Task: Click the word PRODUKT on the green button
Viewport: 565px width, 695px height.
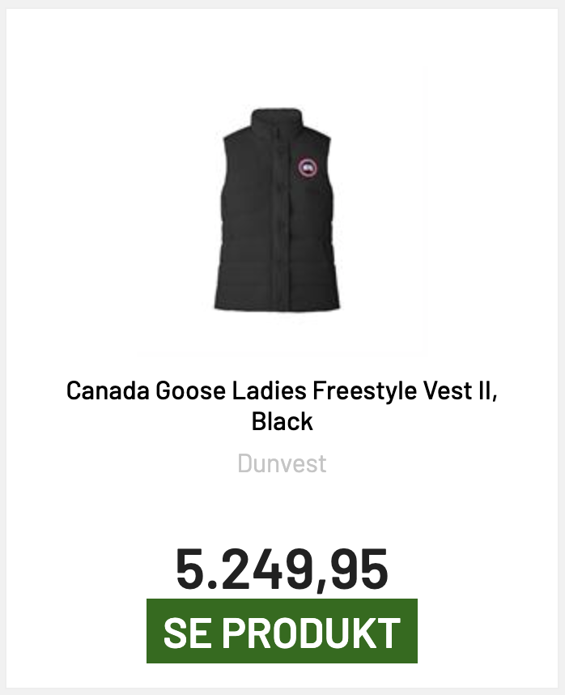Action: pos(312,633)
